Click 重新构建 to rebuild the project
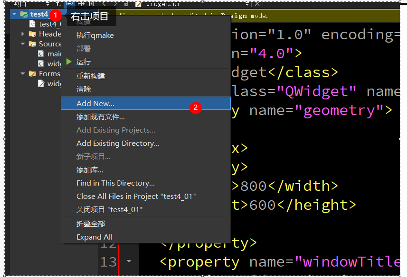This screenshot has height=277, width=407. 91,76
